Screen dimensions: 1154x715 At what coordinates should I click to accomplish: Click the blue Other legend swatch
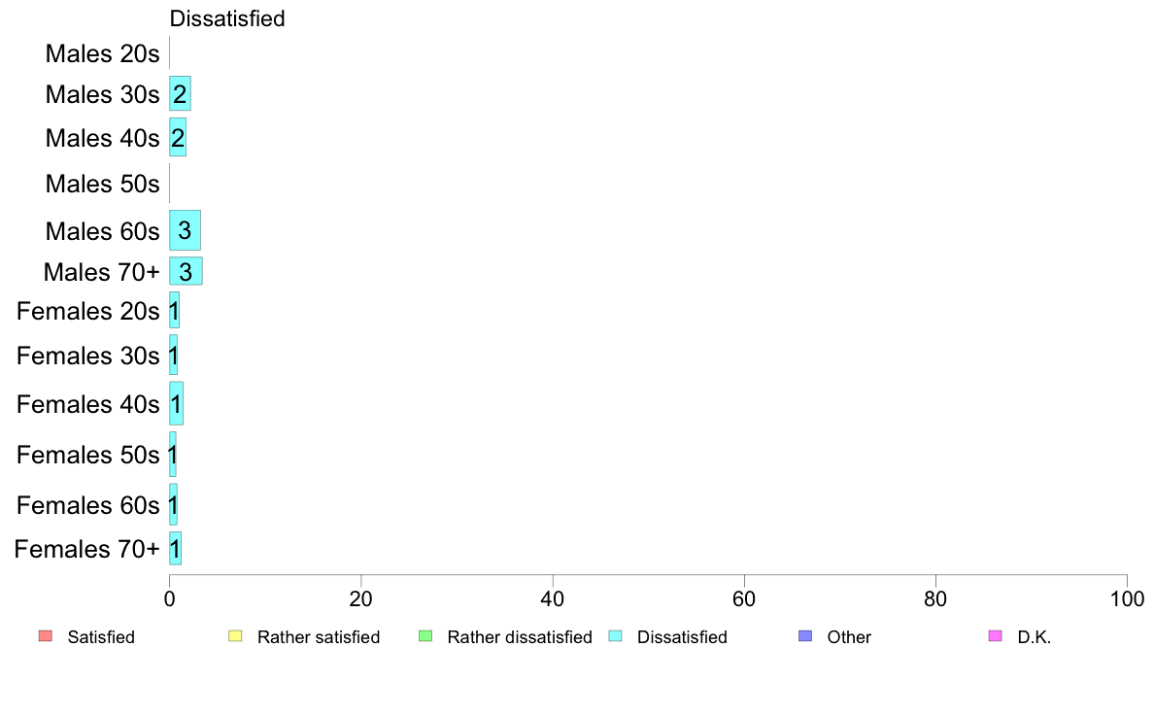click(x=805, y=635)
